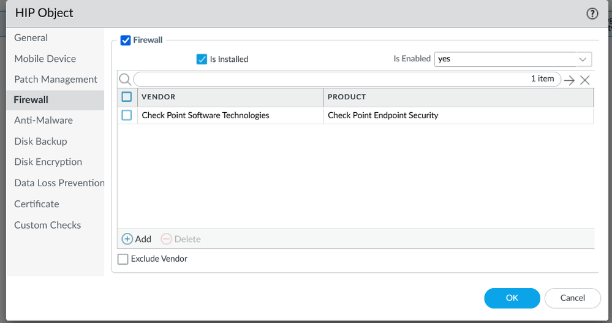Toggle the select-all header checkbox

127,97
